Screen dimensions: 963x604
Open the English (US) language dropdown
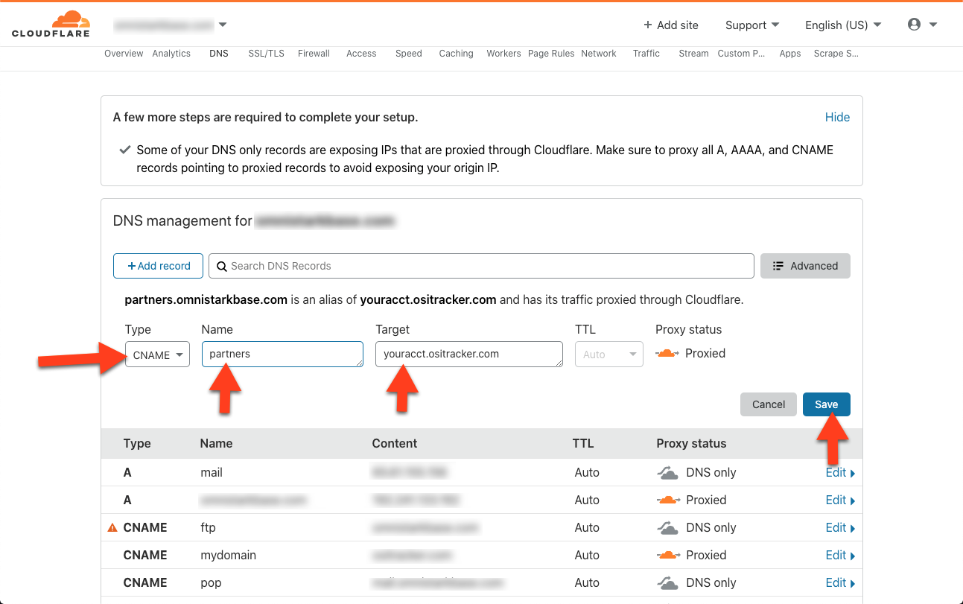click(x=843, y=25)
